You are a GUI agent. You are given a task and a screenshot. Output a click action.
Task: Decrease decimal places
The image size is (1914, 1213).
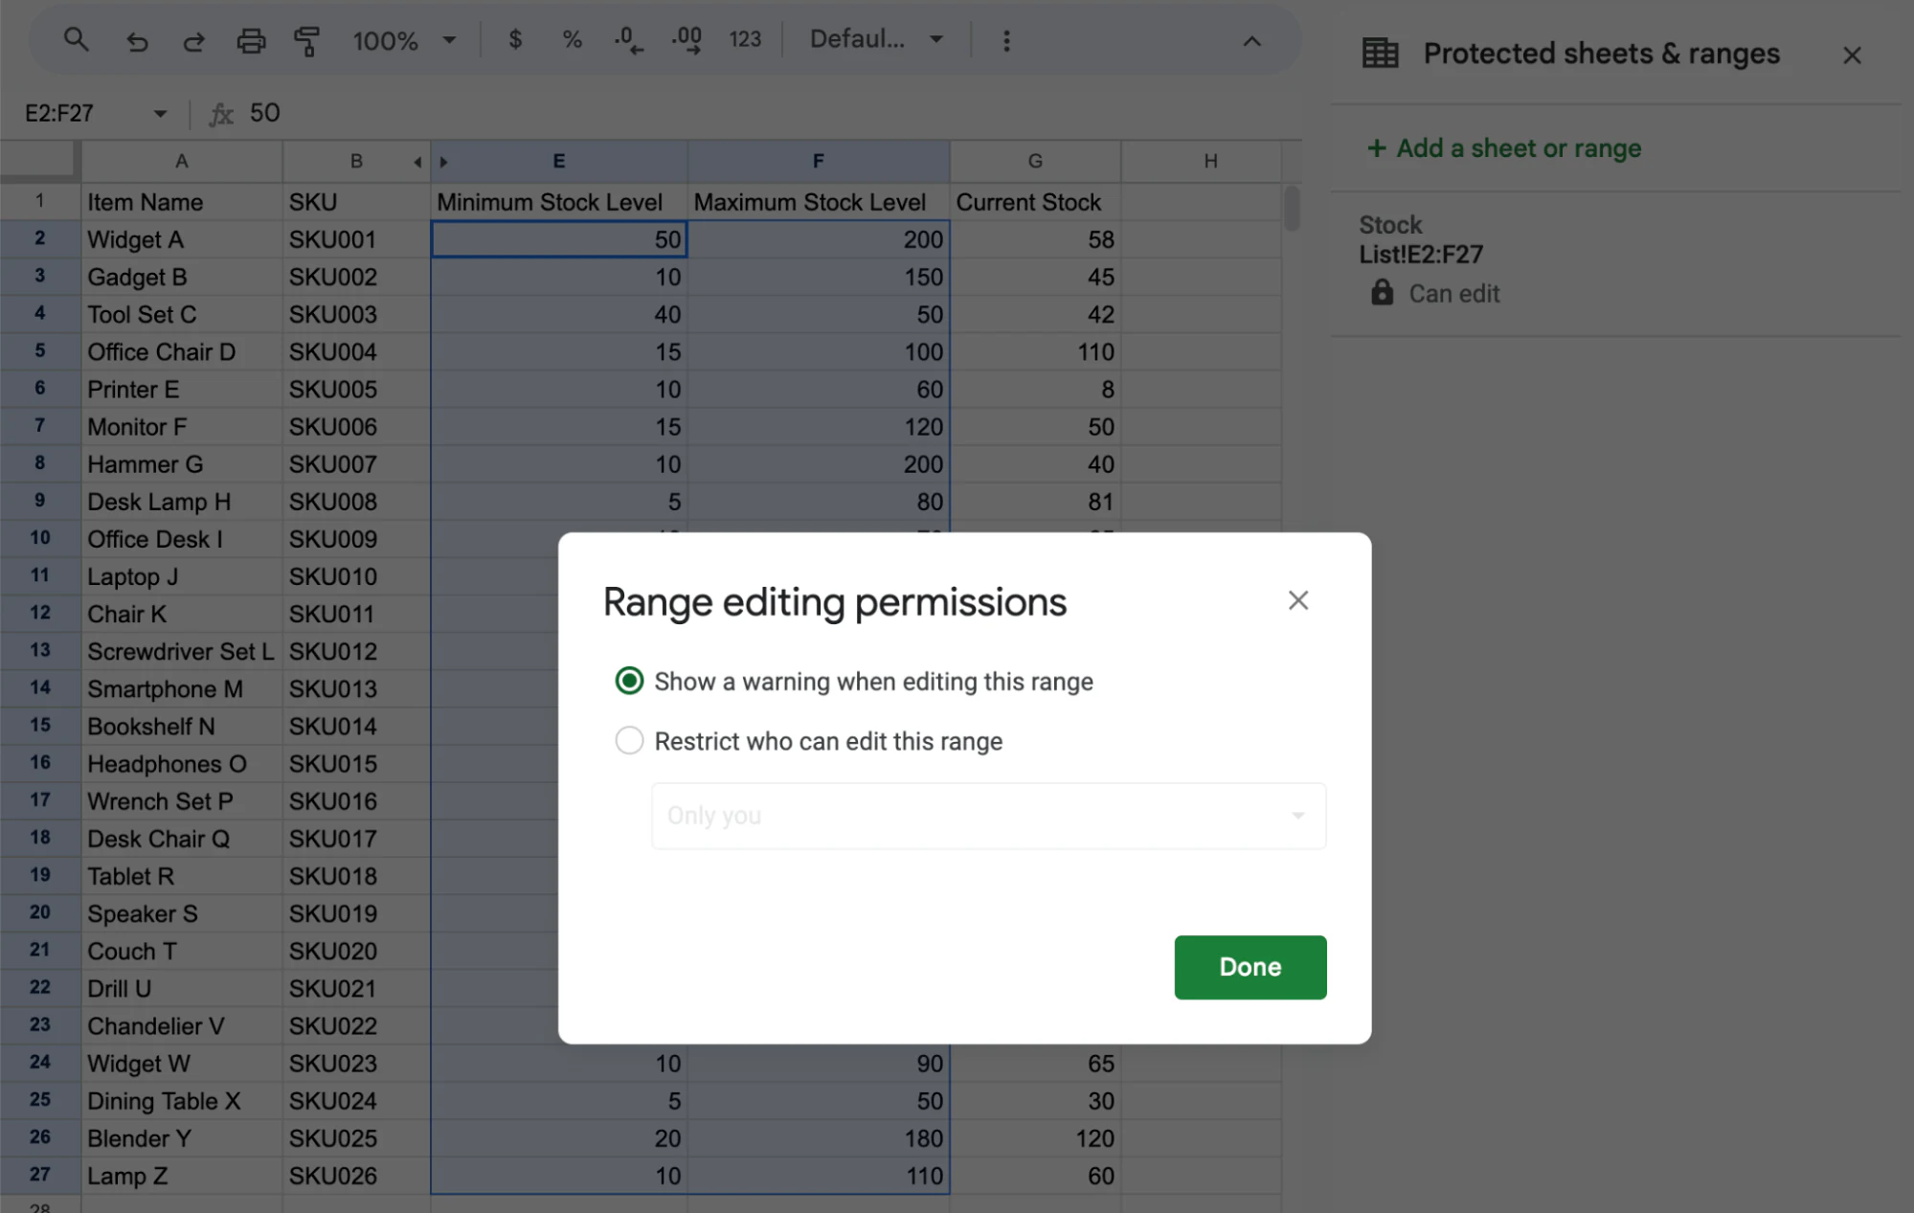point(628,39)
